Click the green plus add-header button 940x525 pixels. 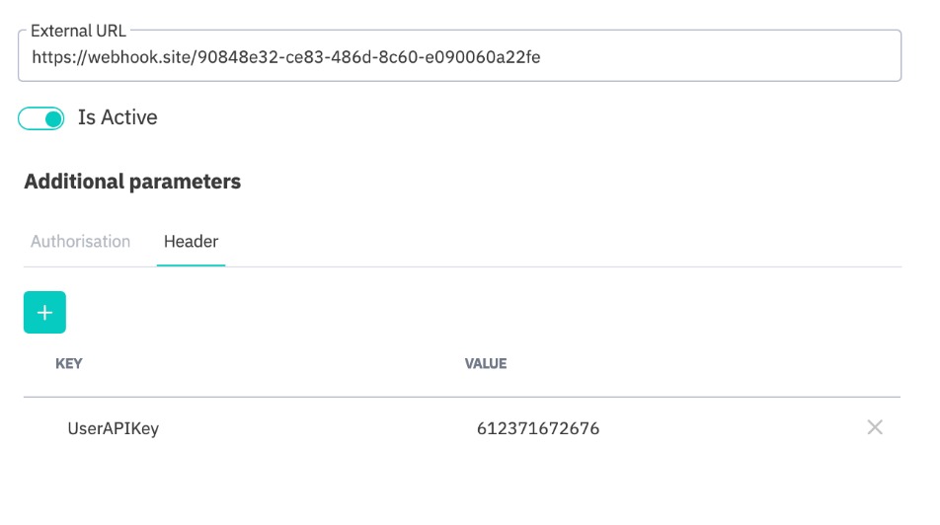(44, 312)
